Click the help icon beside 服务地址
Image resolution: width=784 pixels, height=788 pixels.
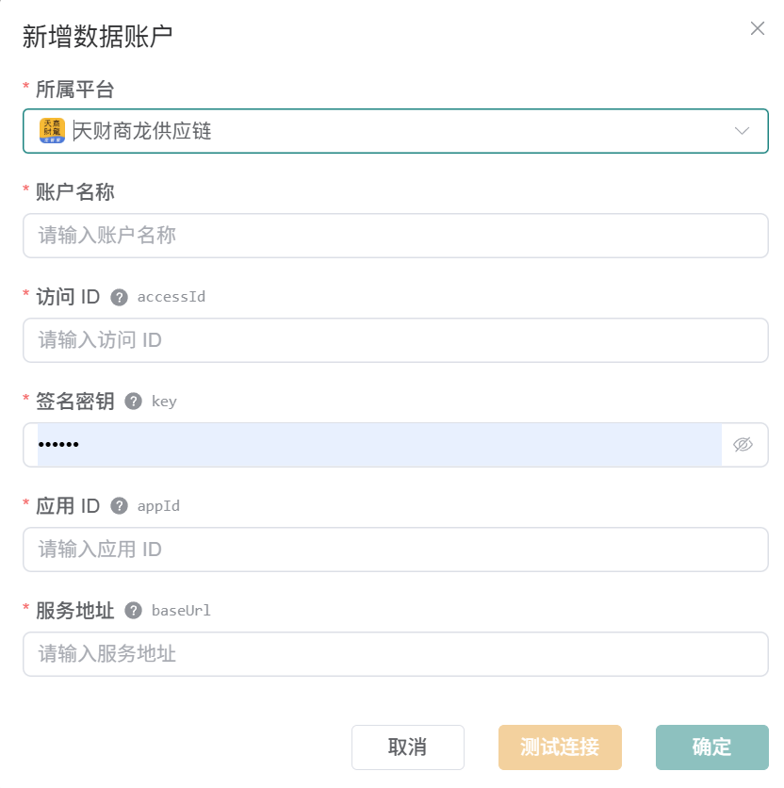pos(133,611)
